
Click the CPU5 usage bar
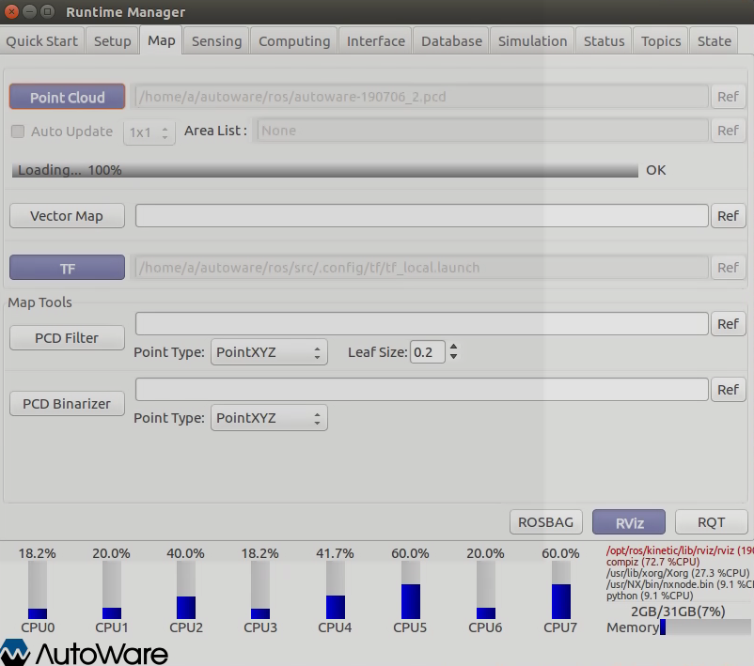[411, 590]
